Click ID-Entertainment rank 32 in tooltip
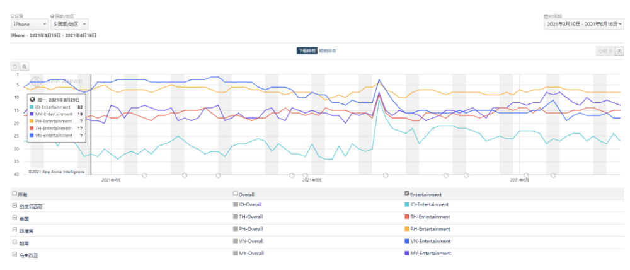Viewport: 630px width, 270px height. pyautogui.click(x=80, y=107)
